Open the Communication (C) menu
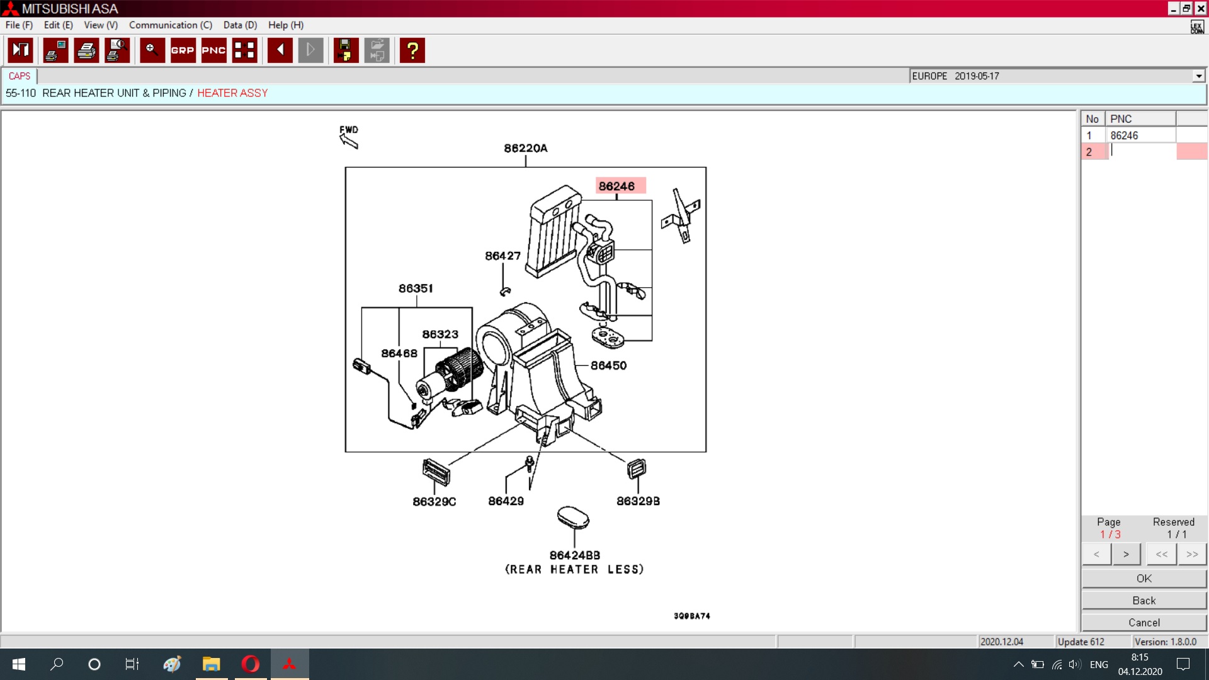Screen dimensions: 1209x680 [170, 25]
